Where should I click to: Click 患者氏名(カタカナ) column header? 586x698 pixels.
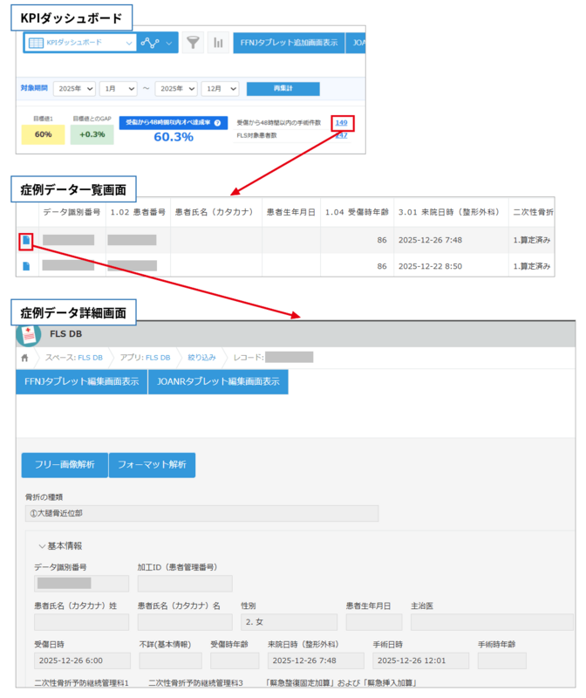coord(216,212)
